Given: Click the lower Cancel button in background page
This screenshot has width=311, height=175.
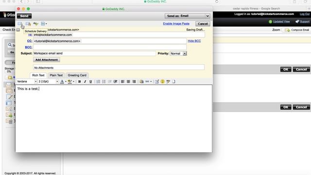Looking at the screenshot, I should (x=301, y=107).
